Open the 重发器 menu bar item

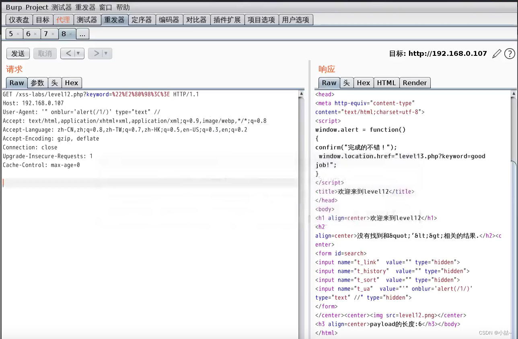click(x=85, y=7)
